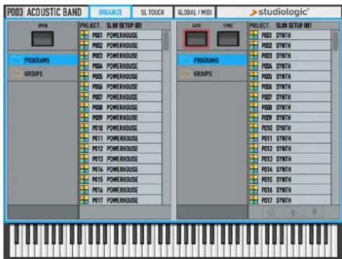Viewport: 342px width, 259px height.
Task: Click the right program list scrollbar thumb
Action: (336, 41)
